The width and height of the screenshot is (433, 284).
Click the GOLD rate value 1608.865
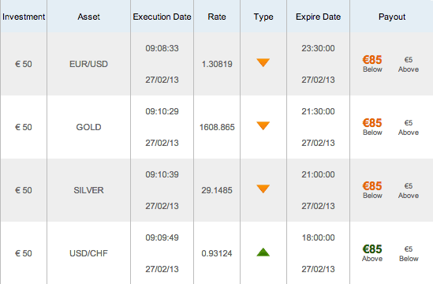[x=217, y=127]
